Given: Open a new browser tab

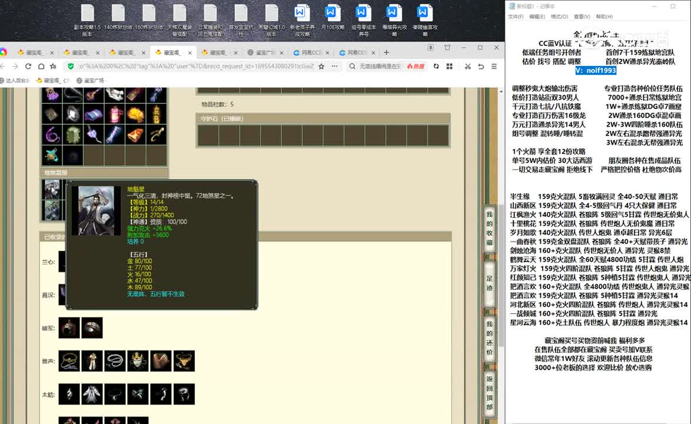Looking at the screenshot, I should pyautogui.click(x=387, y=52).
